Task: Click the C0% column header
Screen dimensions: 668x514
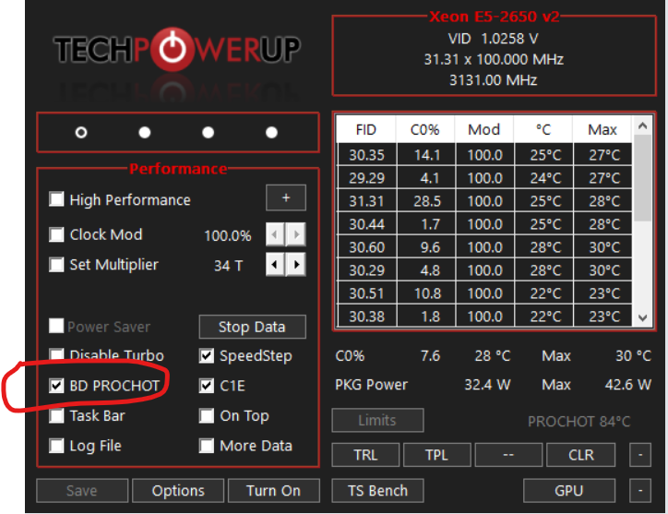Action: pyautogui.click(x=425, y=129)
